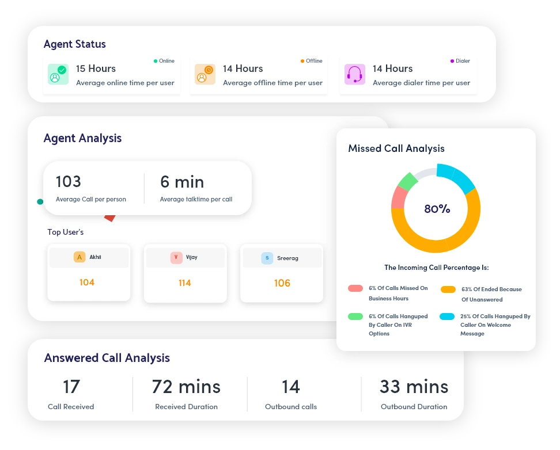Click the purple Dialer status dot
The width and height of the screenshot is (560, 450).
[452, 61]
